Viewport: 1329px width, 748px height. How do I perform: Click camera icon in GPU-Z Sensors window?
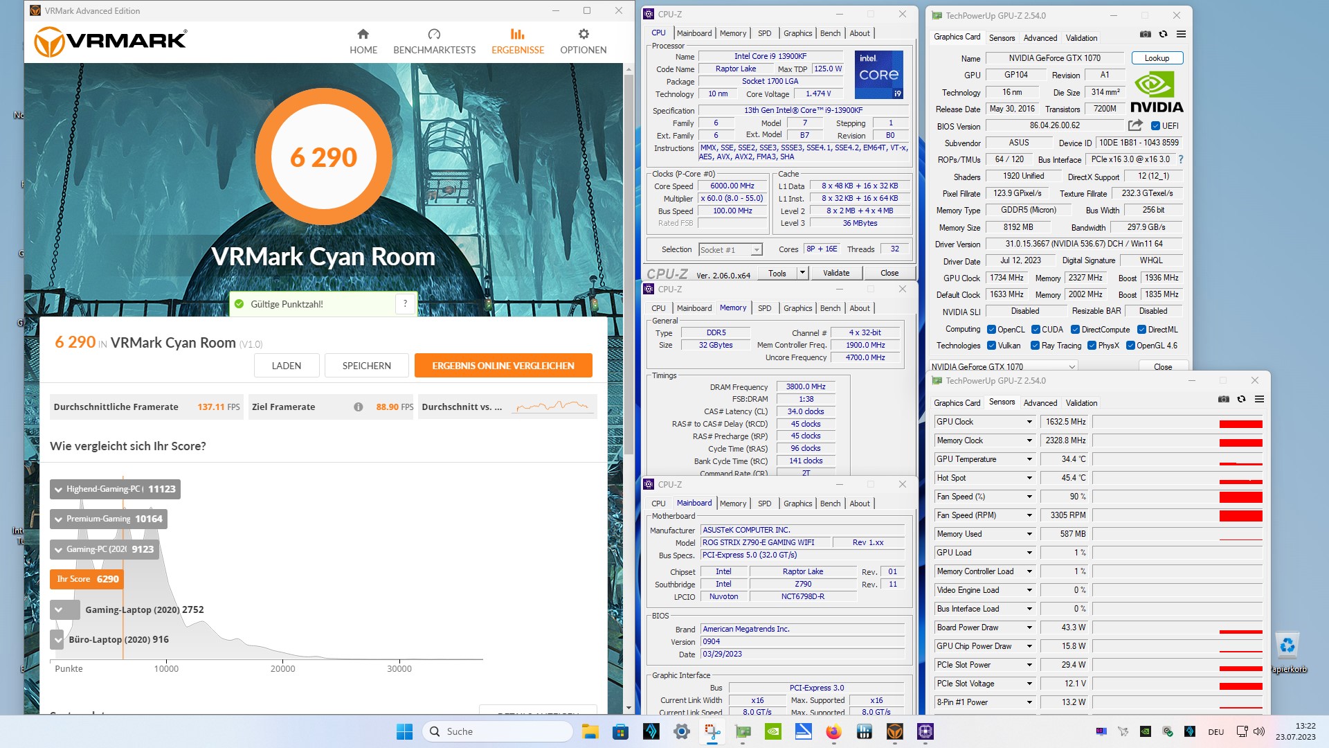(x=1224, y=399)
